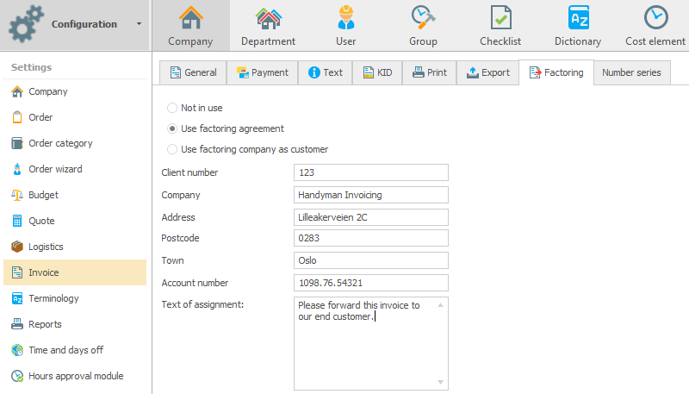Click the Postcode input field

coord(371,238)
